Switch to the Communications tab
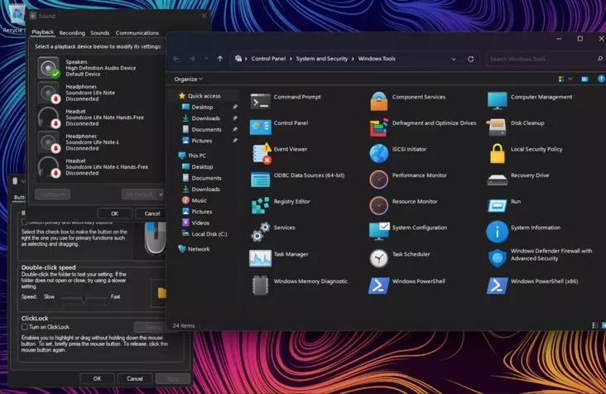The height and width of the screenshot is (394, 606). (137, 33)
